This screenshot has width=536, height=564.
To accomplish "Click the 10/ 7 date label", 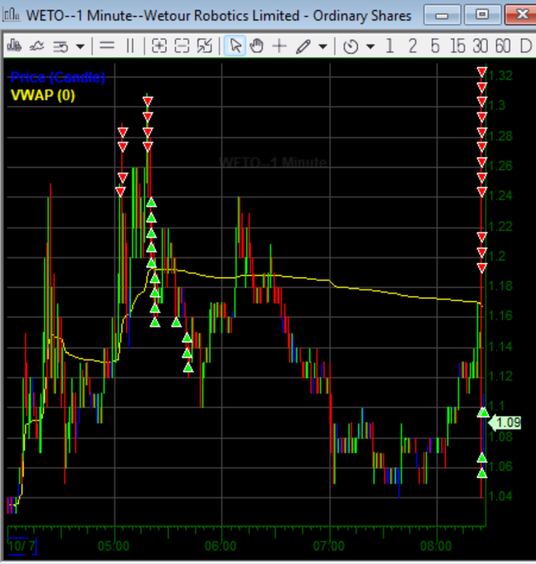I will (x=22, y=546).
